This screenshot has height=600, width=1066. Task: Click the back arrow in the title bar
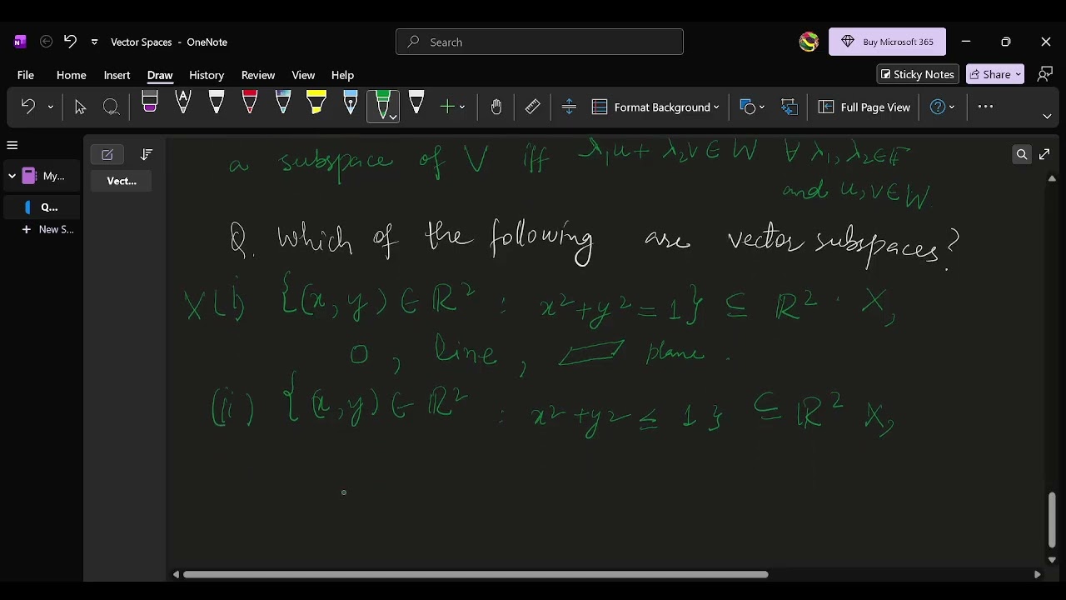(x=47, y=42)
